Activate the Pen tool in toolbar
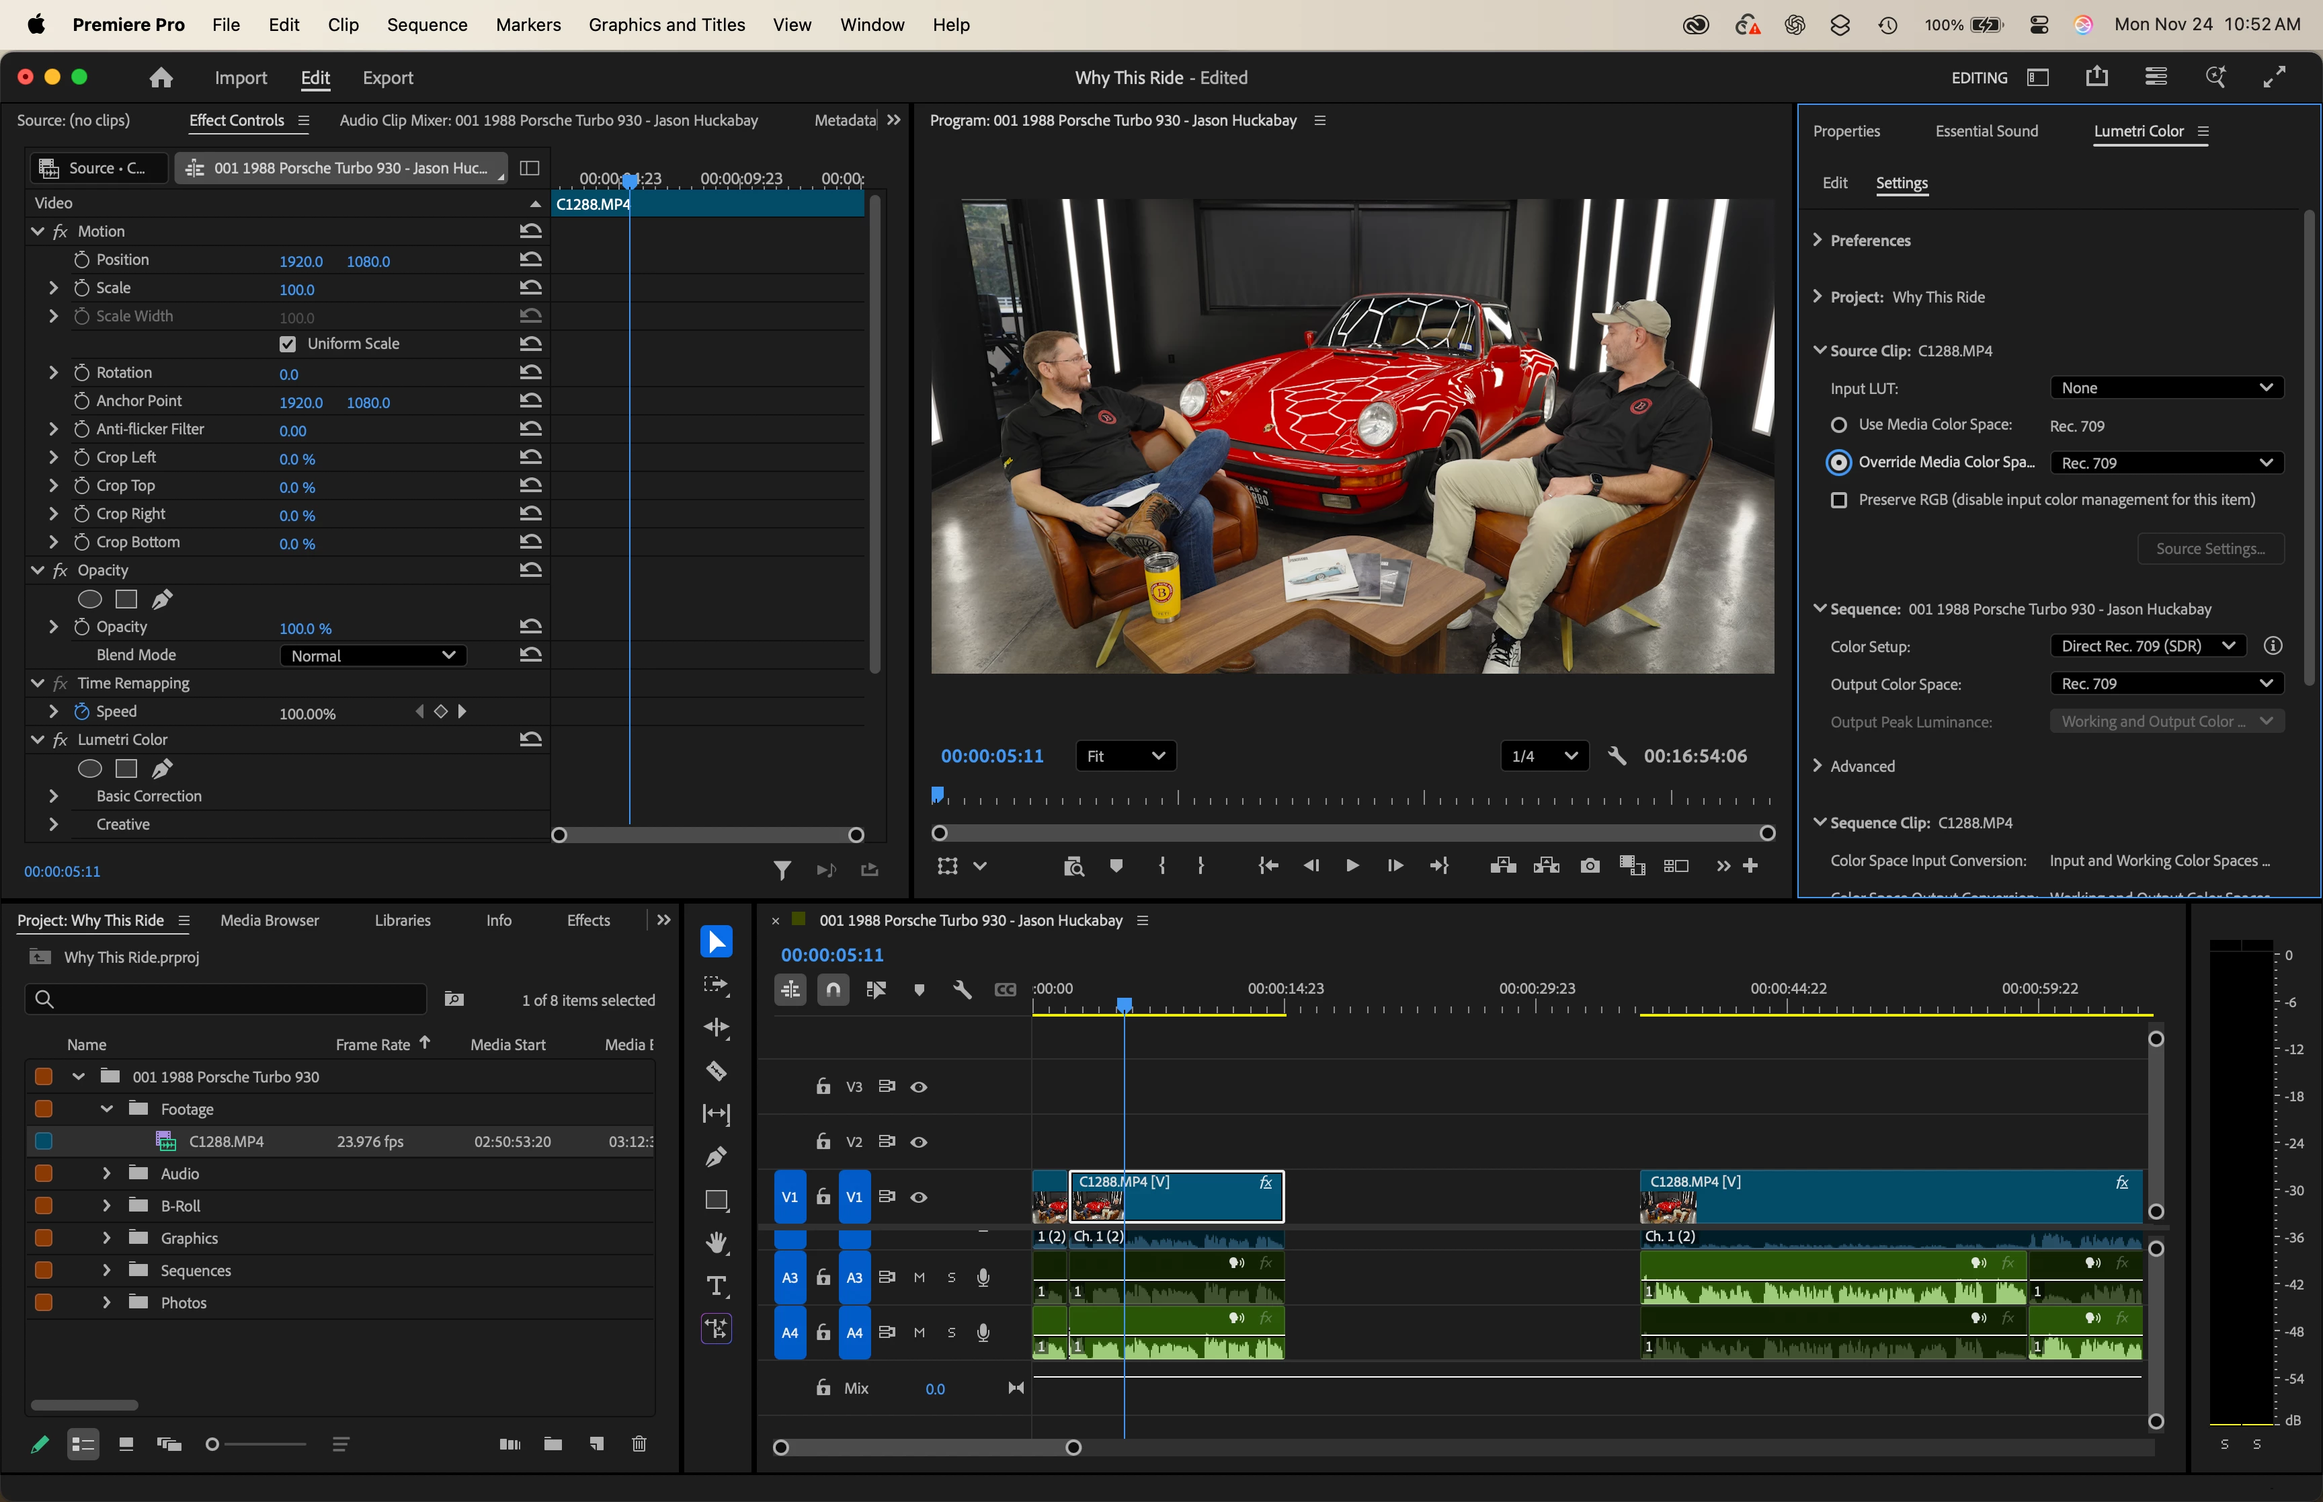Screen dimensions: 2323x1502 (716, 1156)
